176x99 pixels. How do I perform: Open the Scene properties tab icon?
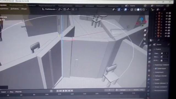pos(150,62)
